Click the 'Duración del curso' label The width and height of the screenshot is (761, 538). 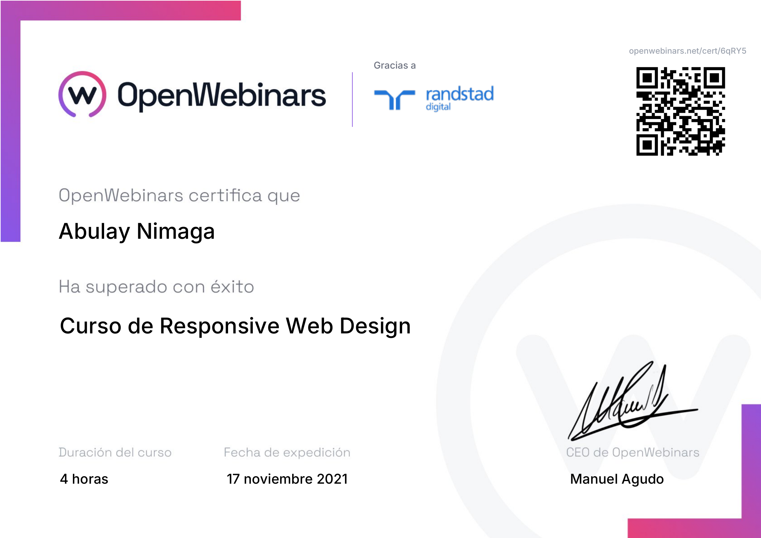[x=115, y=452]
